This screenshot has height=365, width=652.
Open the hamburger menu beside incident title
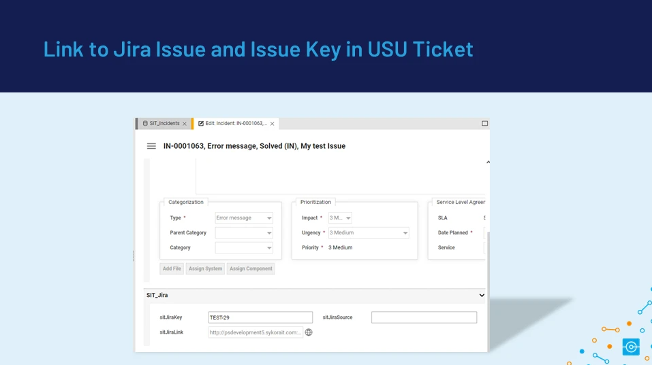151,146
